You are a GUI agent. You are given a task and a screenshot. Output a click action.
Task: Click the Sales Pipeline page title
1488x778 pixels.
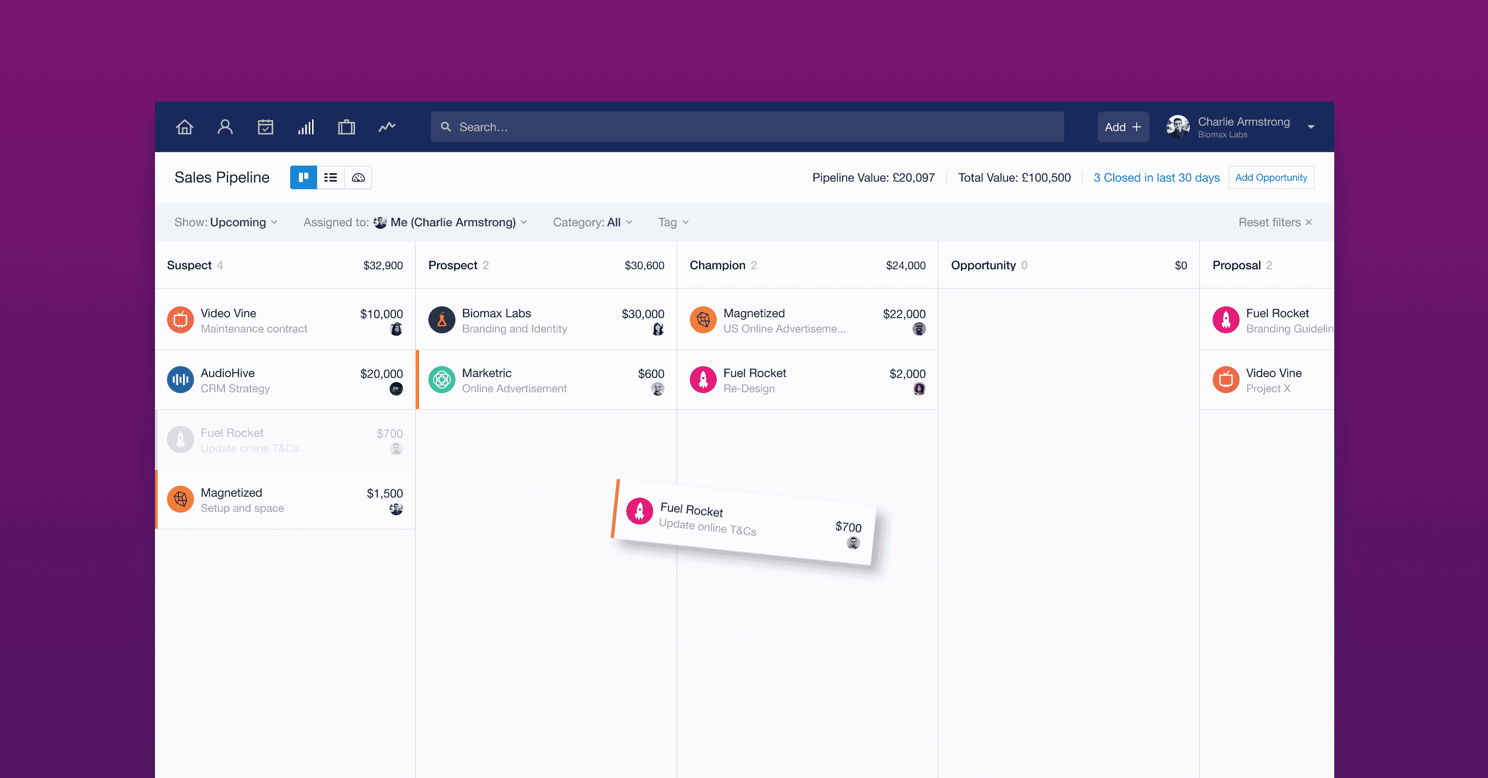(222, 177)
